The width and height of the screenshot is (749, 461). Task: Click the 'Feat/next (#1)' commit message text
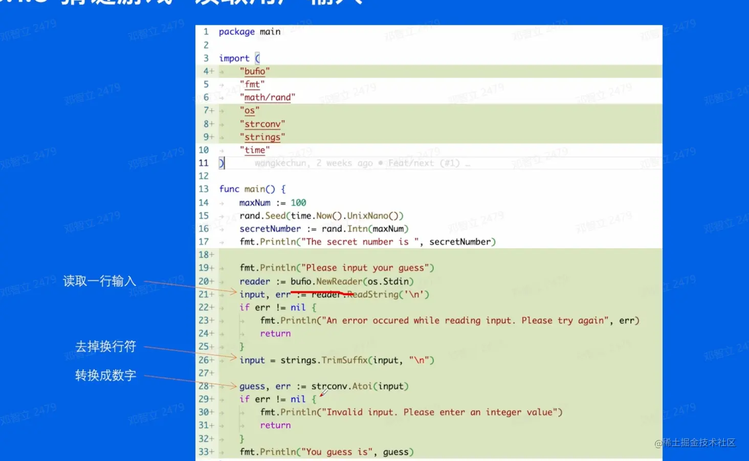click(424, 163)
